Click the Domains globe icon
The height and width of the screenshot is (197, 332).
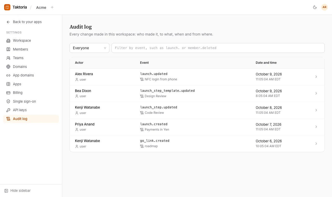pyautogui.click(x=8, y=67)
